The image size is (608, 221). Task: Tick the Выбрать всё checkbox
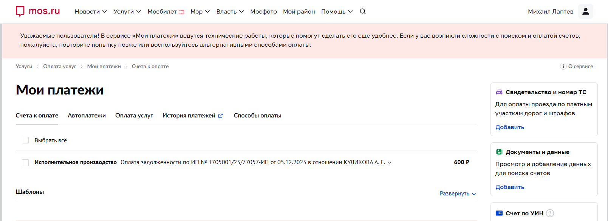[25, 140]
